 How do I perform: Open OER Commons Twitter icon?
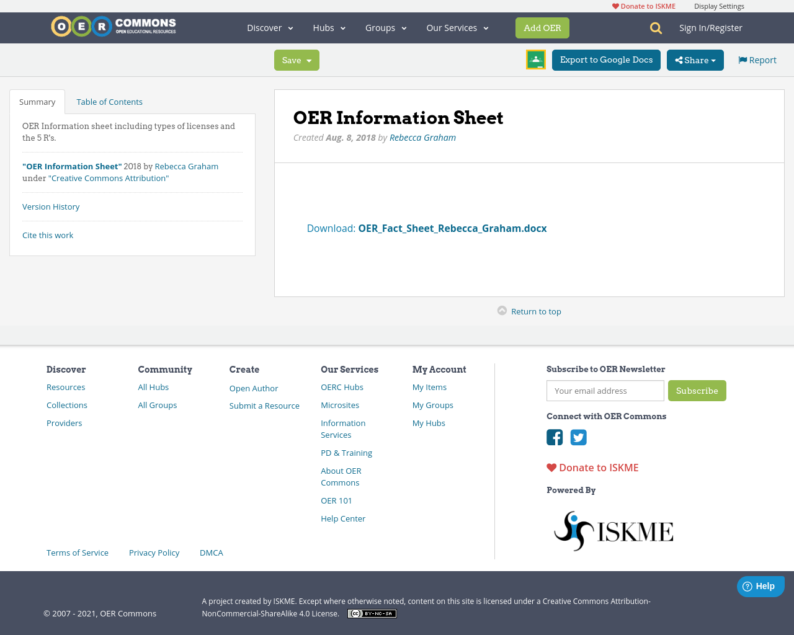(x=578, y=437)
